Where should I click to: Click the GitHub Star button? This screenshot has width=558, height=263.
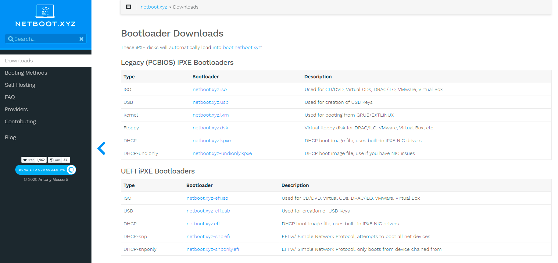(x=28, y=160)
